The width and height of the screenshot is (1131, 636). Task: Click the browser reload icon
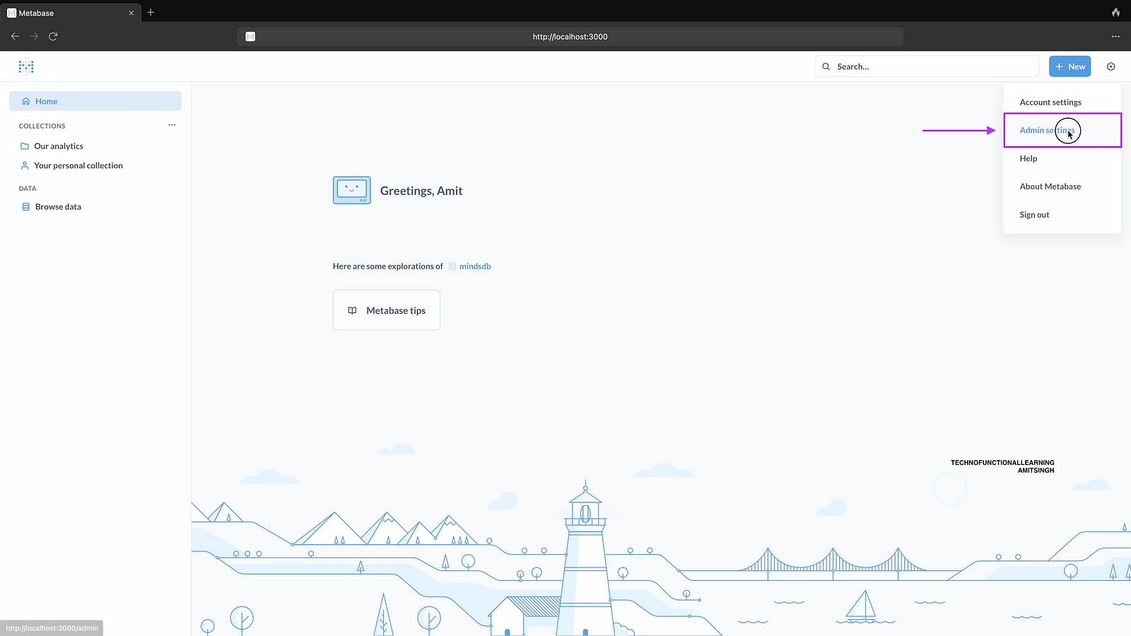pos(53,36)
